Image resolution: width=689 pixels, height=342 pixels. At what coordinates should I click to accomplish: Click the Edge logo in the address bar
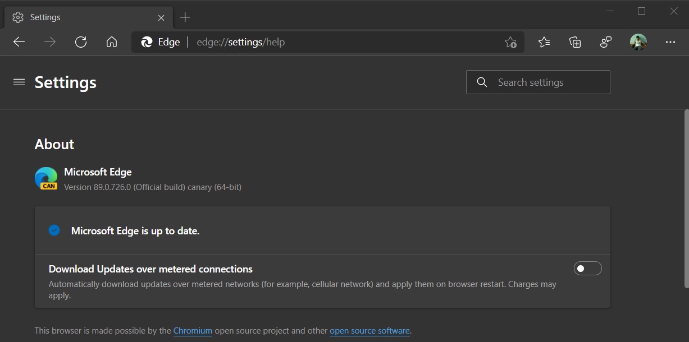147,42
